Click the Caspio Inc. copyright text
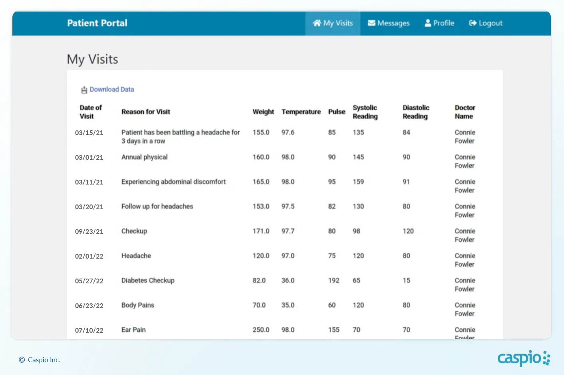Screen dimensions: 564x375 click(44, 360)
